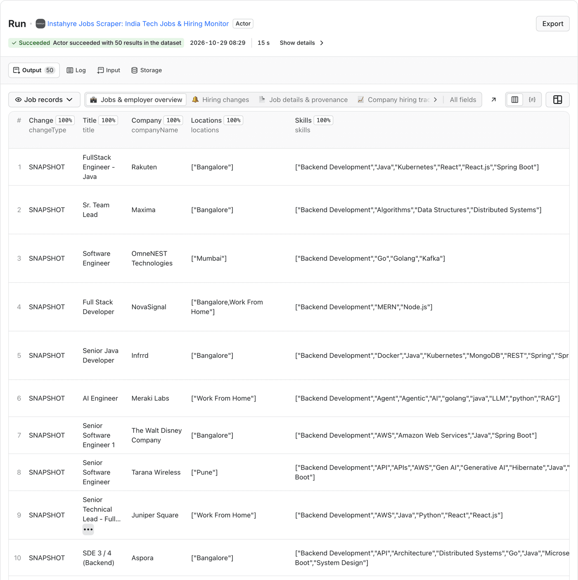Screen dimensions: 578x580
Task: Select Job details & provenance view
Action: 303,100
